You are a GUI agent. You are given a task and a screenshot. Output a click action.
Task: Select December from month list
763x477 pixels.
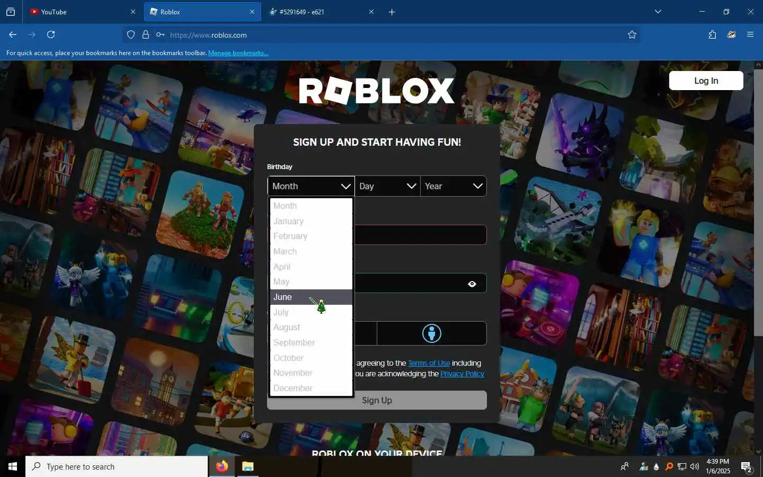311,388
